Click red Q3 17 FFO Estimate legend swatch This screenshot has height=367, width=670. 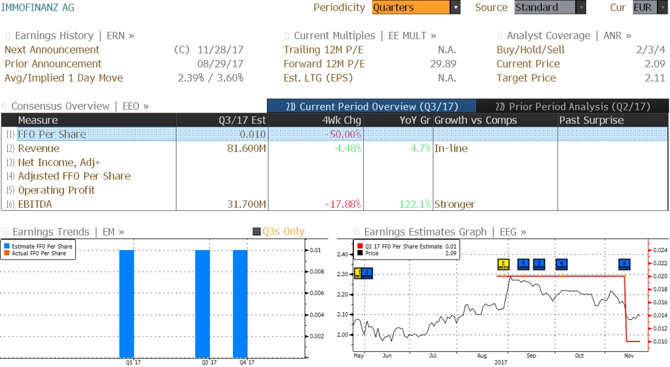pyautogui.click(x=361, y=246)
